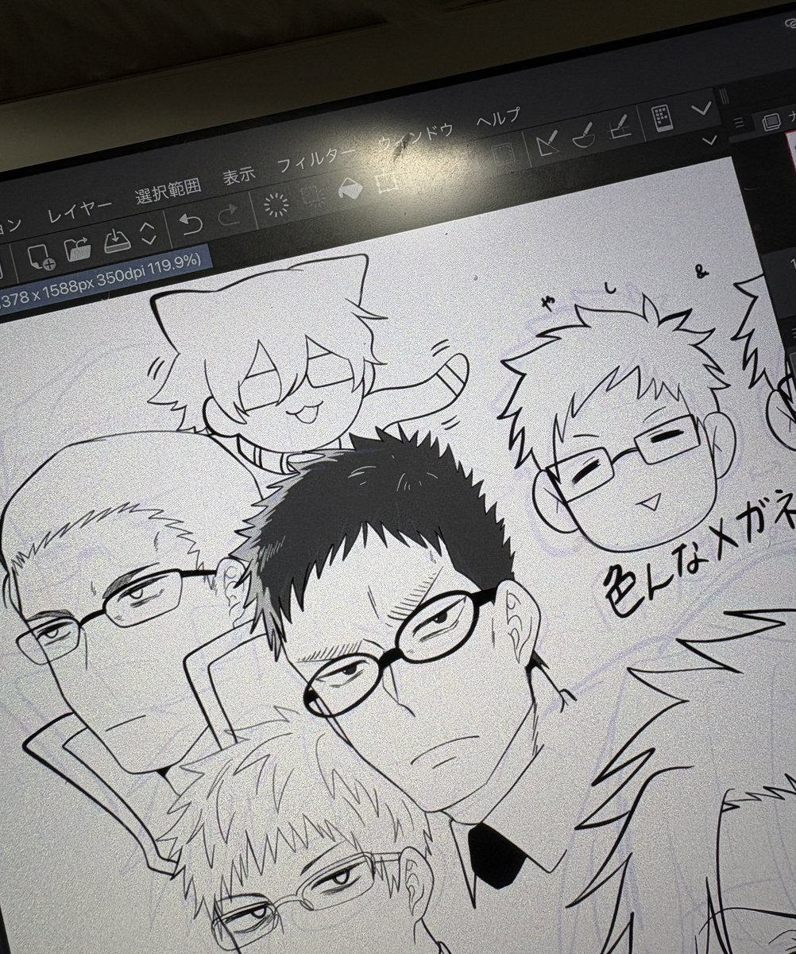Click the dimmed selection border icon
Image resolution: width=796 pixels, height=954 pixels.
(x=502, y=154)
